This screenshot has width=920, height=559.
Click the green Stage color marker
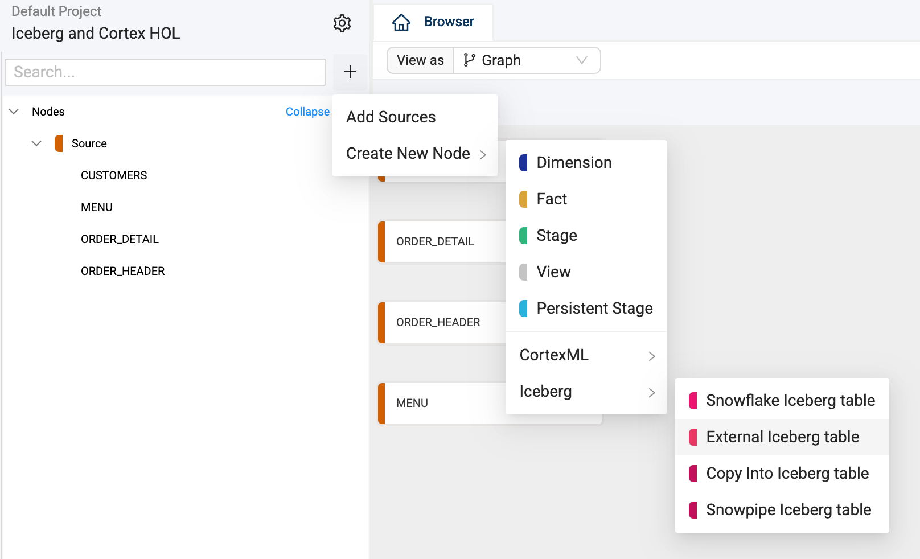(x=523, y=236)
